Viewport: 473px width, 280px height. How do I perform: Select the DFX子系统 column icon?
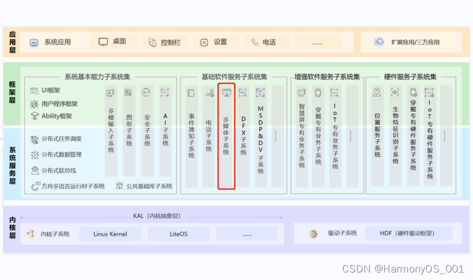click(x=242, y=92)
